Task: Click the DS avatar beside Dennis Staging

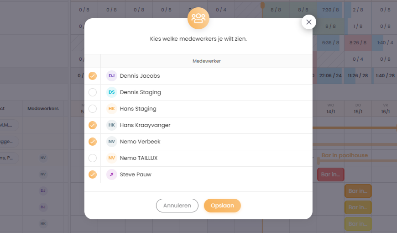Action: (x=112, y=92)
